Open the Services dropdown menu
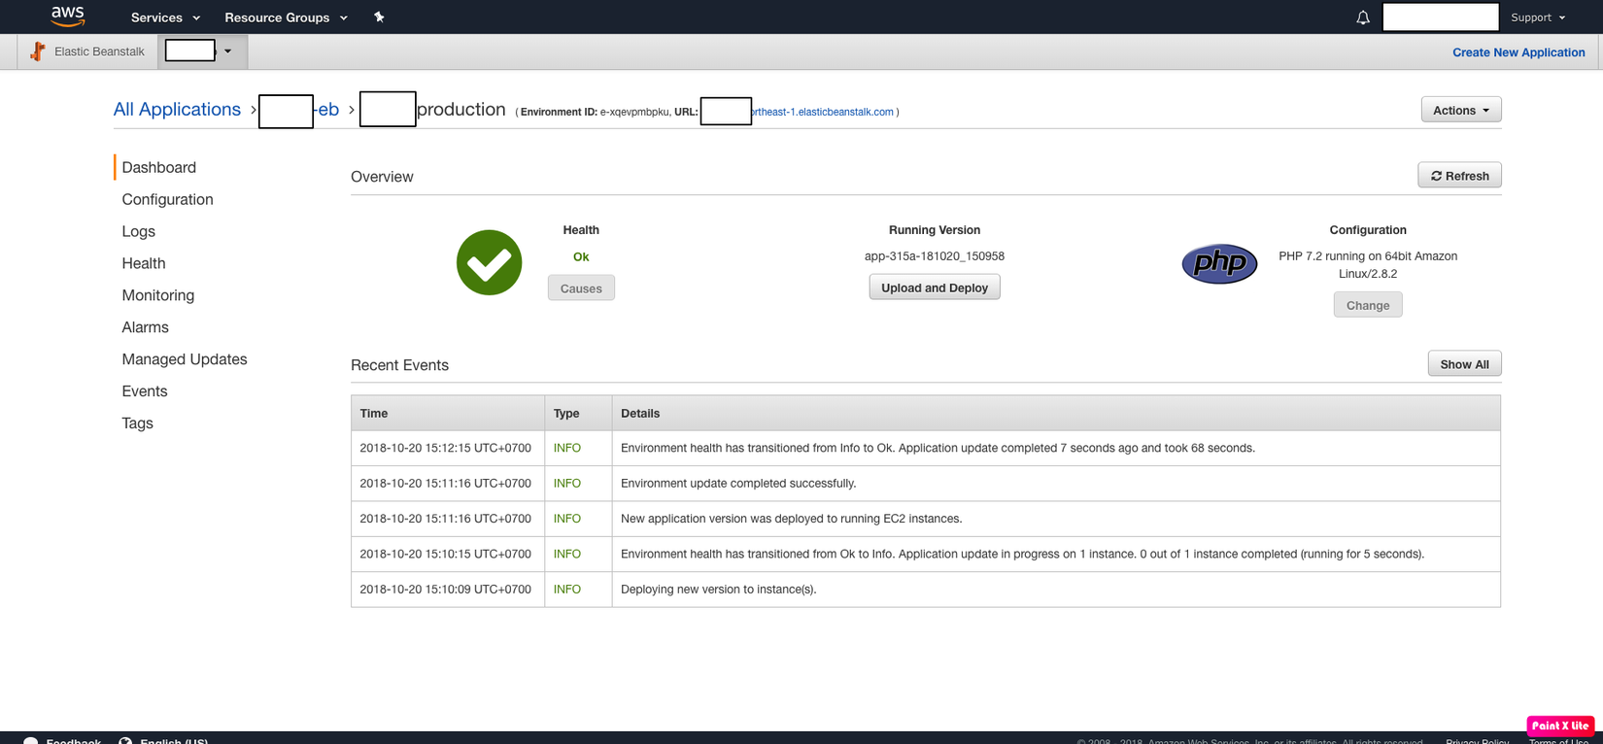Screen dimensions: 1603x744 (165, 17)
